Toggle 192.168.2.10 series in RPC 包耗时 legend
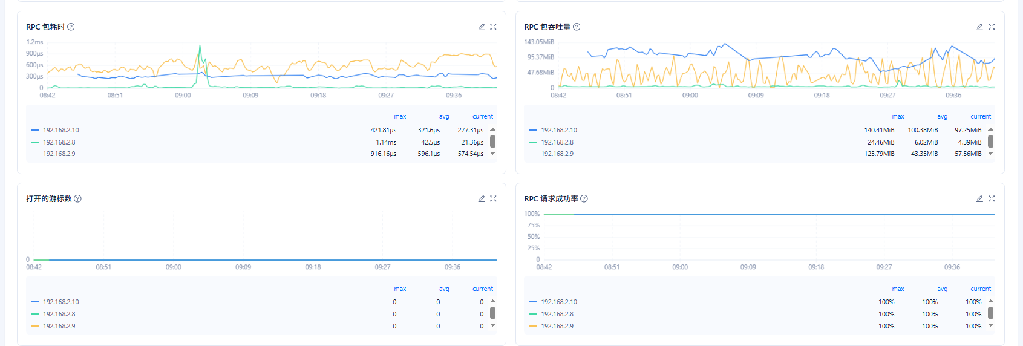Screen dimensions: 1023x346 point(60,130)
